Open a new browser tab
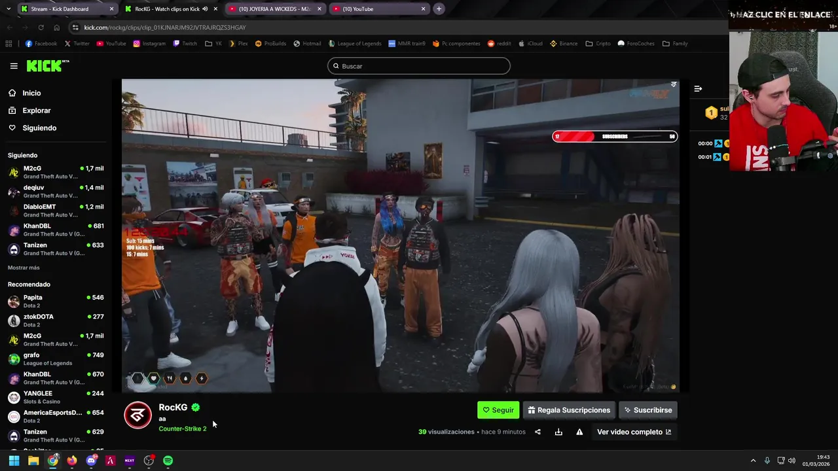Image resolution: width=838 pixels, height=471 pixels. click(x=439, y=9)
